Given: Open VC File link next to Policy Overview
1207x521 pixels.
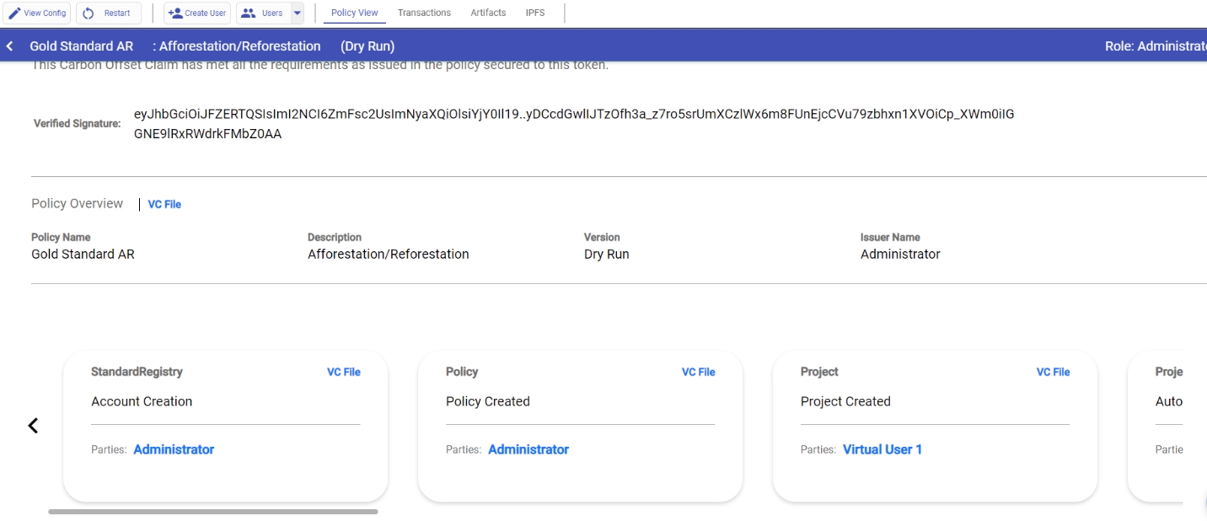Looking at the screenshot, I should pos(164,204).
